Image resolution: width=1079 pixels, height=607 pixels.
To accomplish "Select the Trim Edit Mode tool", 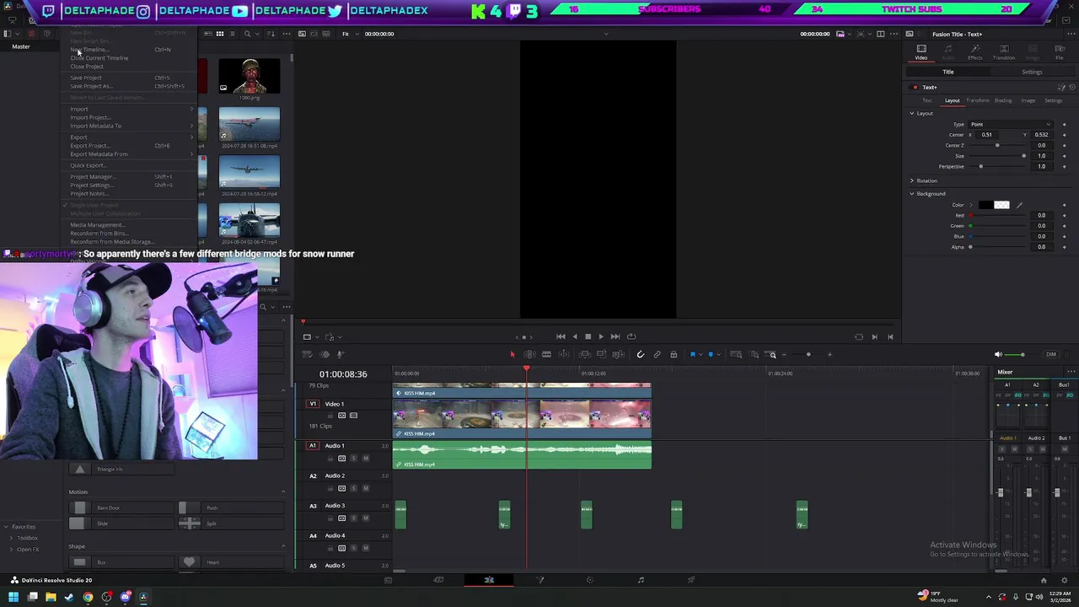I will (x=529, y=354).
